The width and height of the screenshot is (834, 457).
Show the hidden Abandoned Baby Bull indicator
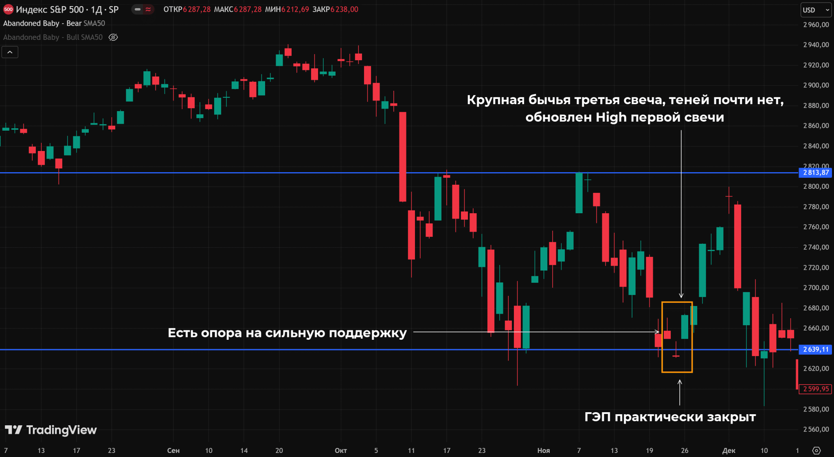(113, 37)
